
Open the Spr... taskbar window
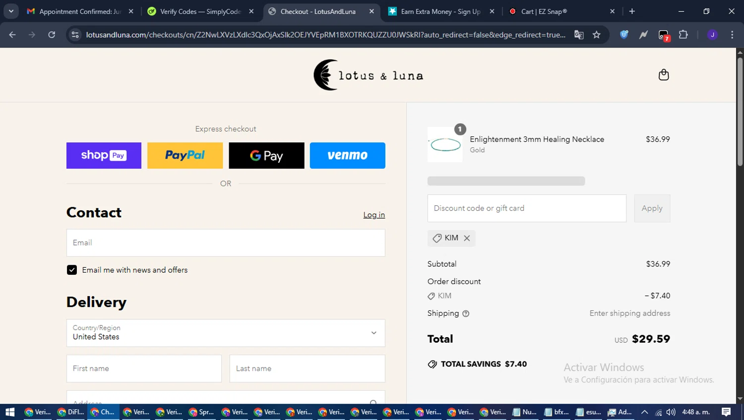tap(201, 412)
